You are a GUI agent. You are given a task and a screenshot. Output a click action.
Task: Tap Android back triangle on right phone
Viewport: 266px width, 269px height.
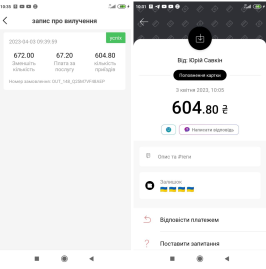[227, 258]
